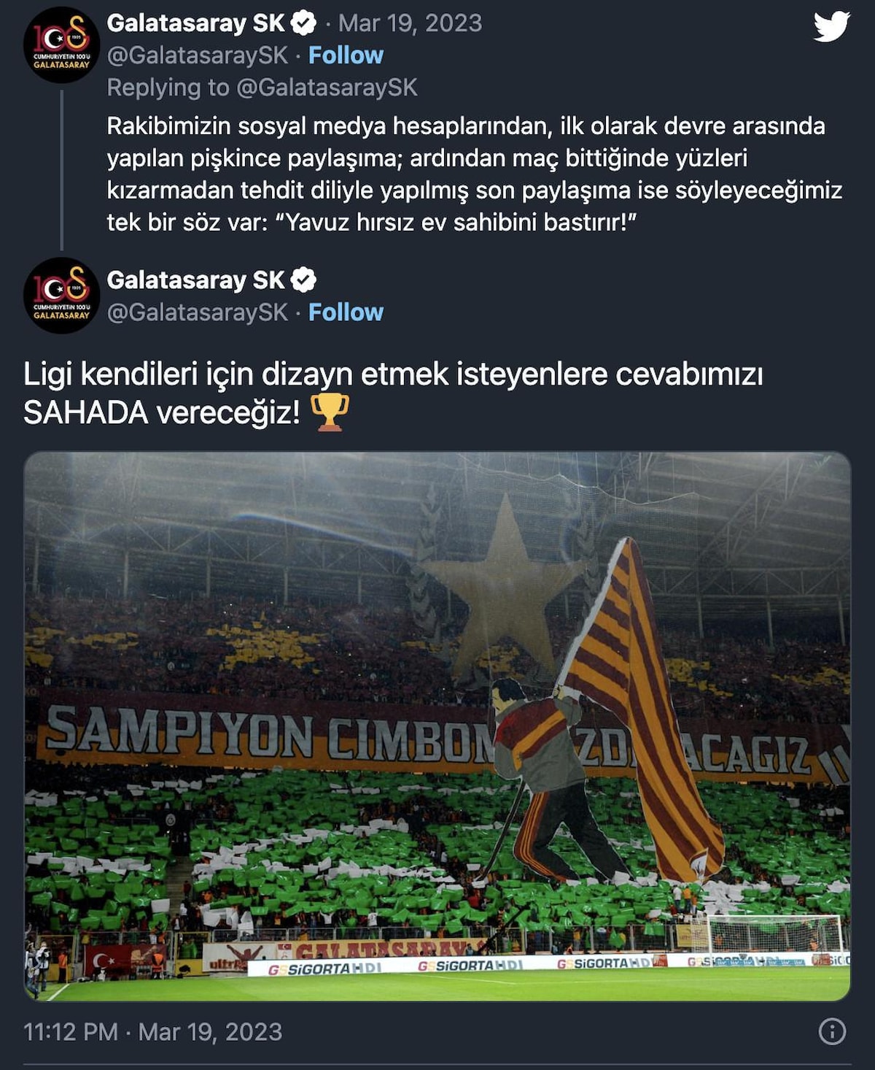Click the reply tweet text about rakibimizin
Viewport: 875px width, 1070px height.
[x=474, y=174]
